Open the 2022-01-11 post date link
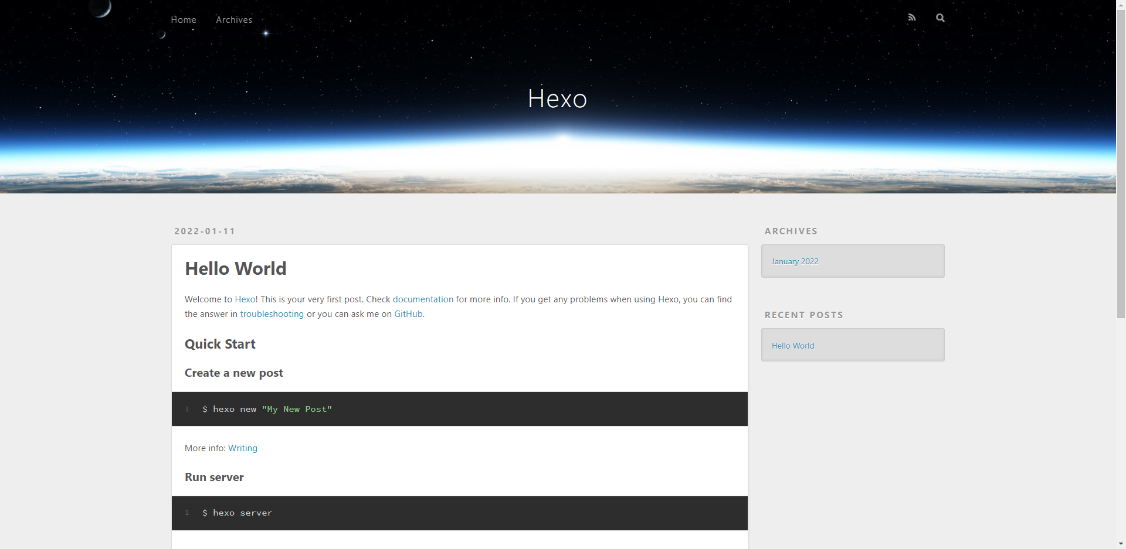1126x549 pixels. click(x=205, y=231)
